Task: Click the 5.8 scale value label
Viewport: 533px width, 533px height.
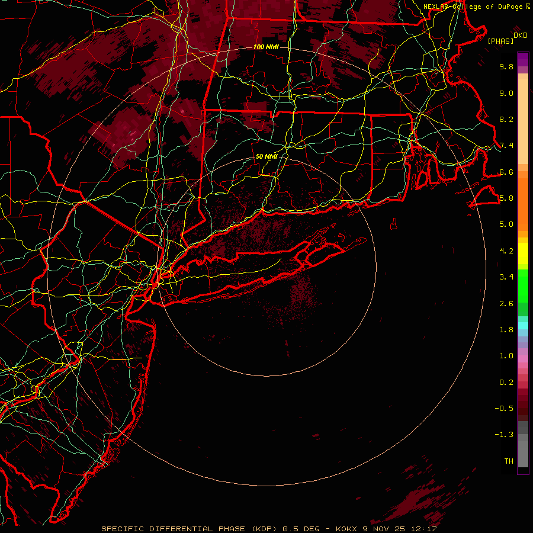Action: click(x=506, y=198)
